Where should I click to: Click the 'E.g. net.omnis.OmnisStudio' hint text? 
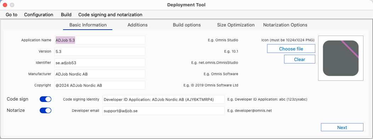[215, 63]
